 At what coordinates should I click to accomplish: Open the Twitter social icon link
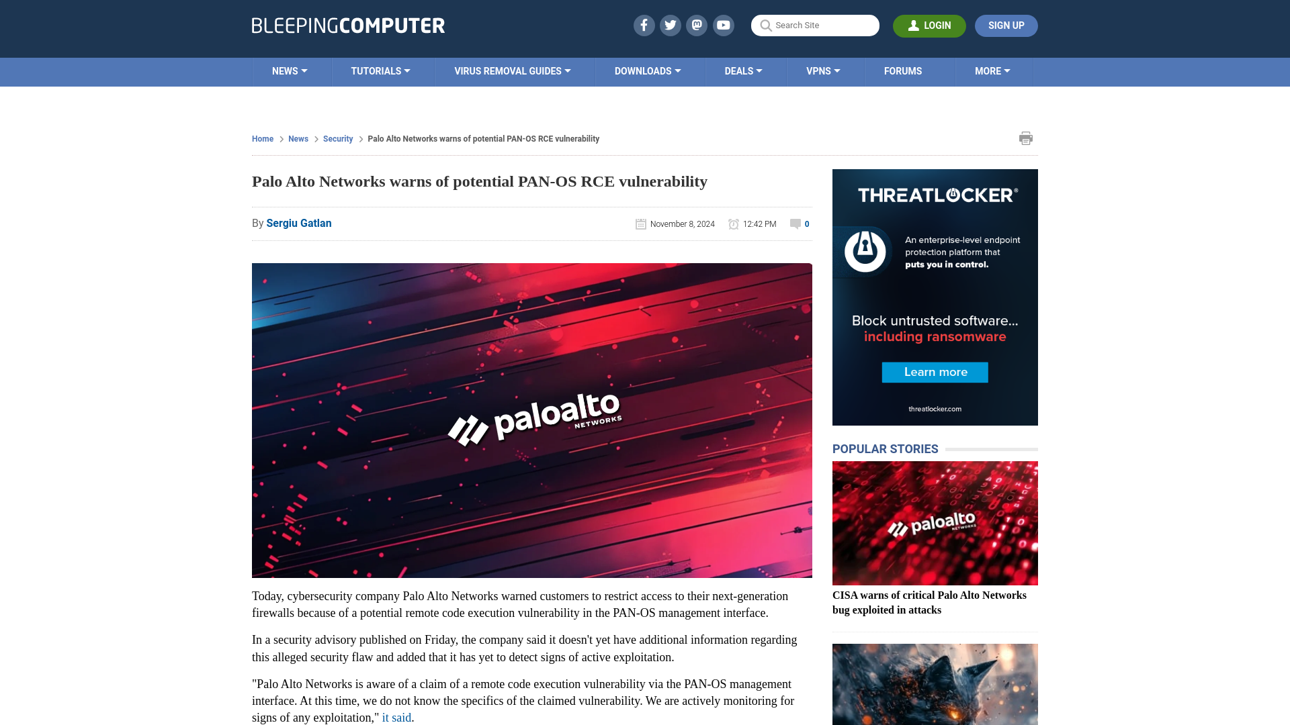coord(671,25)
